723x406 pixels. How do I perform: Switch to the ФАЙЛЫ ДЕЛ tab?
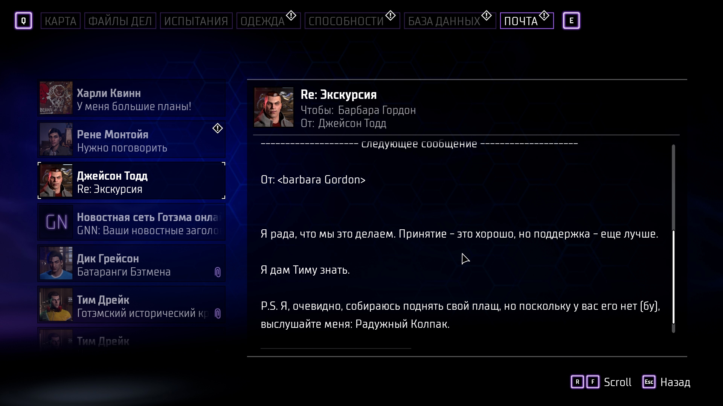120,21
